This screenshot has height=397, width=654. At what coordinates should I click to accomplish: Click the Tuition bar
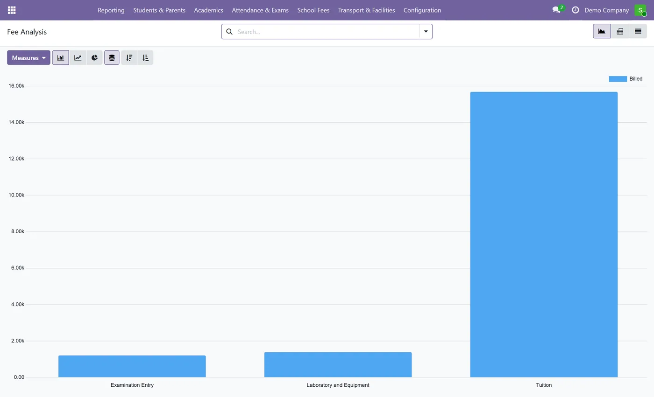coord(544,235)
